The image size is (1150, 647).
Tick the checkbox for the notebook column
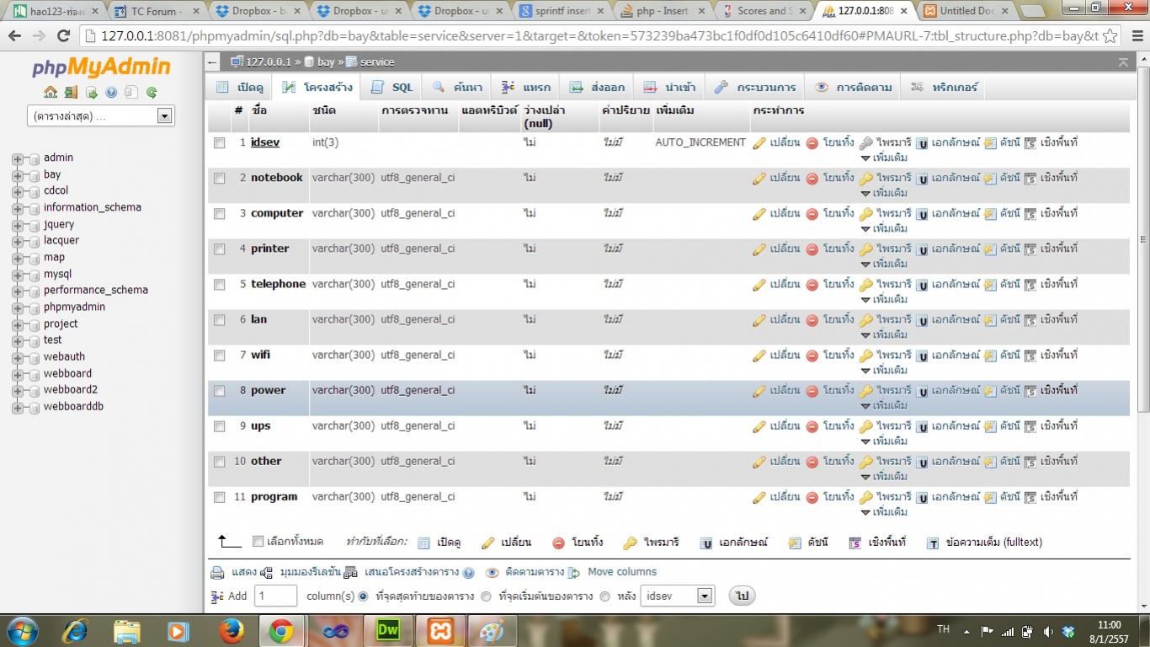(x=220, y=179)
